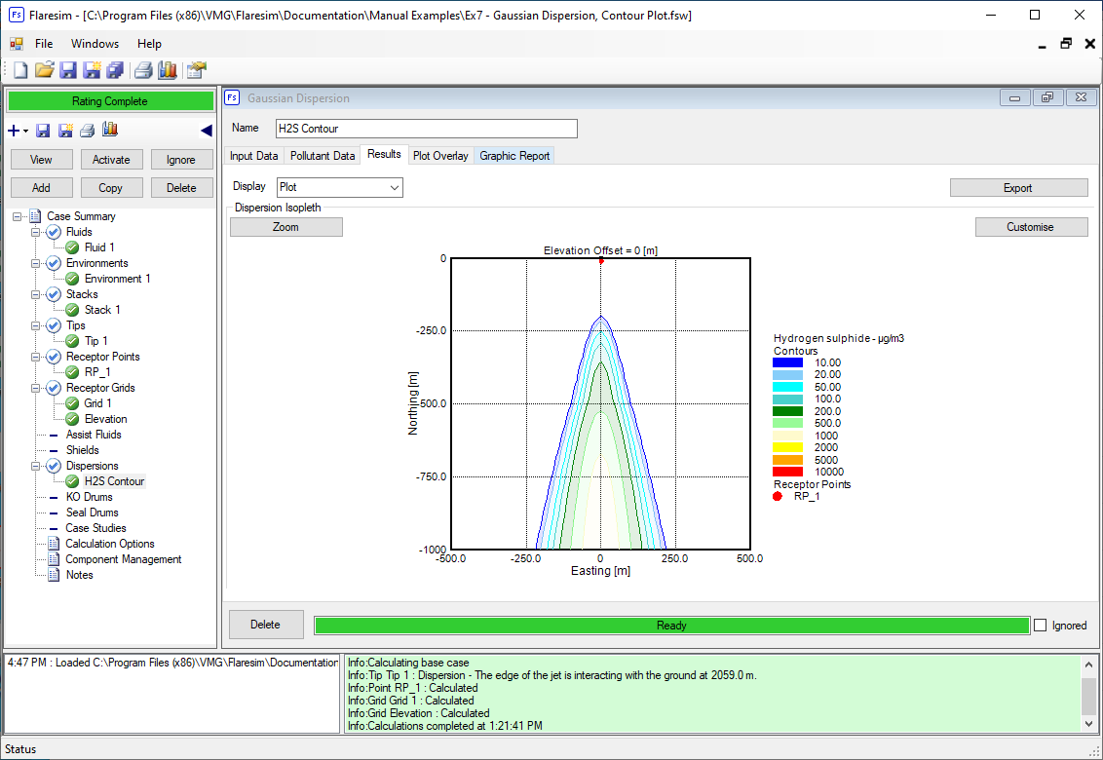Click the green Ready status bar

click(x=671, y=625)
